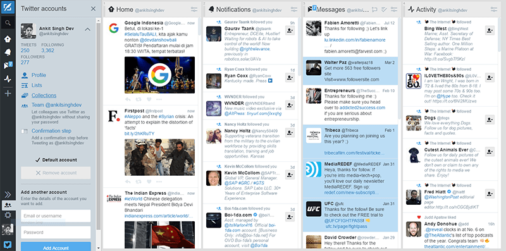Open the Profile link
The width and height of the screenshot is (506, 251).
[x=39, y=75]
